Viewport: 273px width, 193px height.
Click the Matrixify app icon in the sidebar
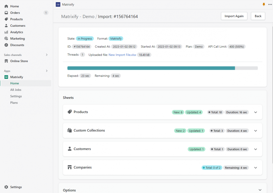[x=6, y=77]
